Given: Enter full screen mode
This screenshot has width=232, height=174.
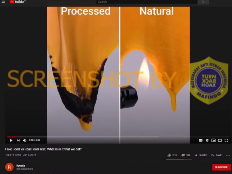Looking at the screenshot, I should coord(226,140).
